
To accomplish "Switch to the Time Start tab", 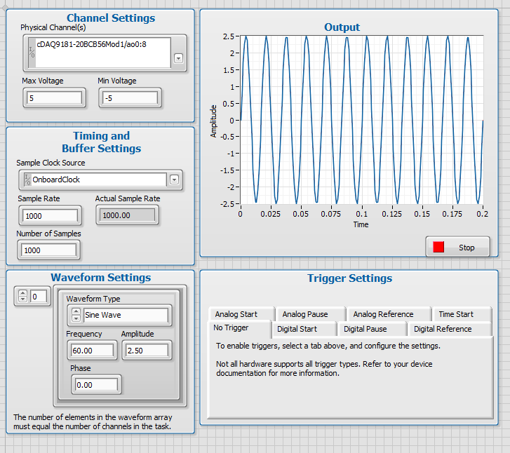I will (x=456, y=314).
